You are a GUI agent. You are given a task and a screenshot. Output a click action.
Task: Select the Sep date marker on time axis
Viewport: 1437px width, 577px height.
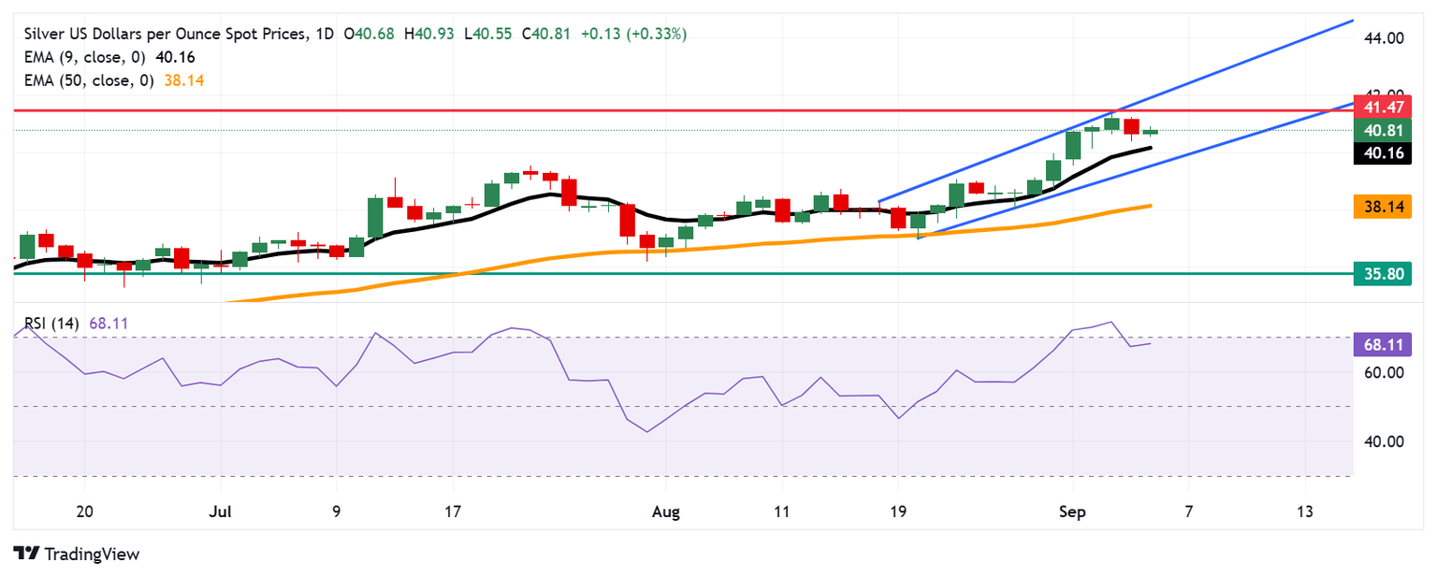coord(1073,512)
